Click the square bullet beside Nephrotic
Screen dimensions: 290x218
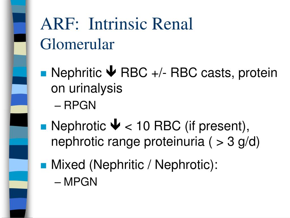click(x=43, y=127)
